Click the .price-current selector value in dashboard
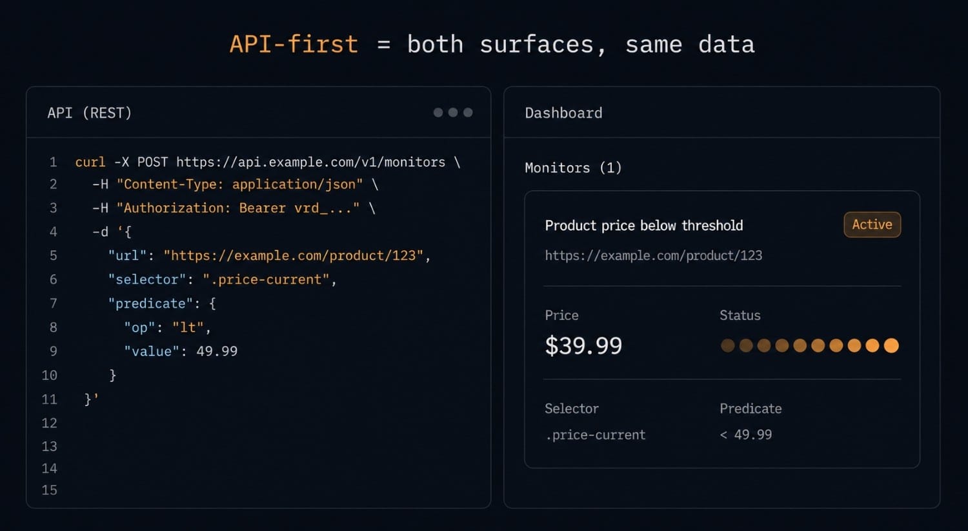 pyautogui.click(x=595, y=435)
